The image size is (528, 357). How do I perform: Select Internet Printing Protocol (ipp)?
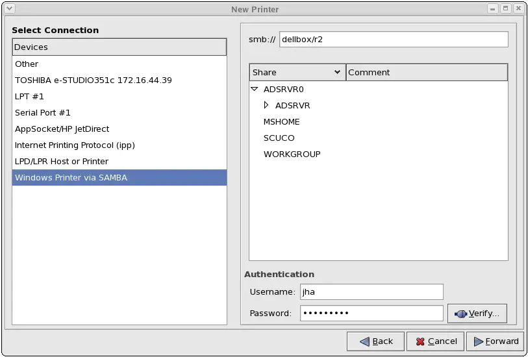point(119,145)
